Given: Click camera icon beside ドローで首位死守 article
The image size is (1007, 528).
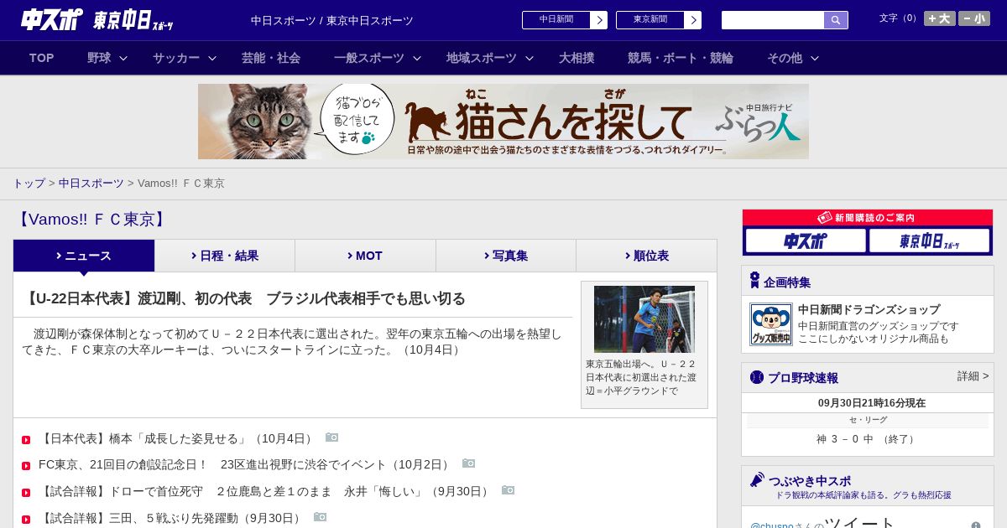Looking at the screenshot, I should click(509, 490).
